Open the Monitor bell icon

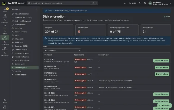(5, 32)
